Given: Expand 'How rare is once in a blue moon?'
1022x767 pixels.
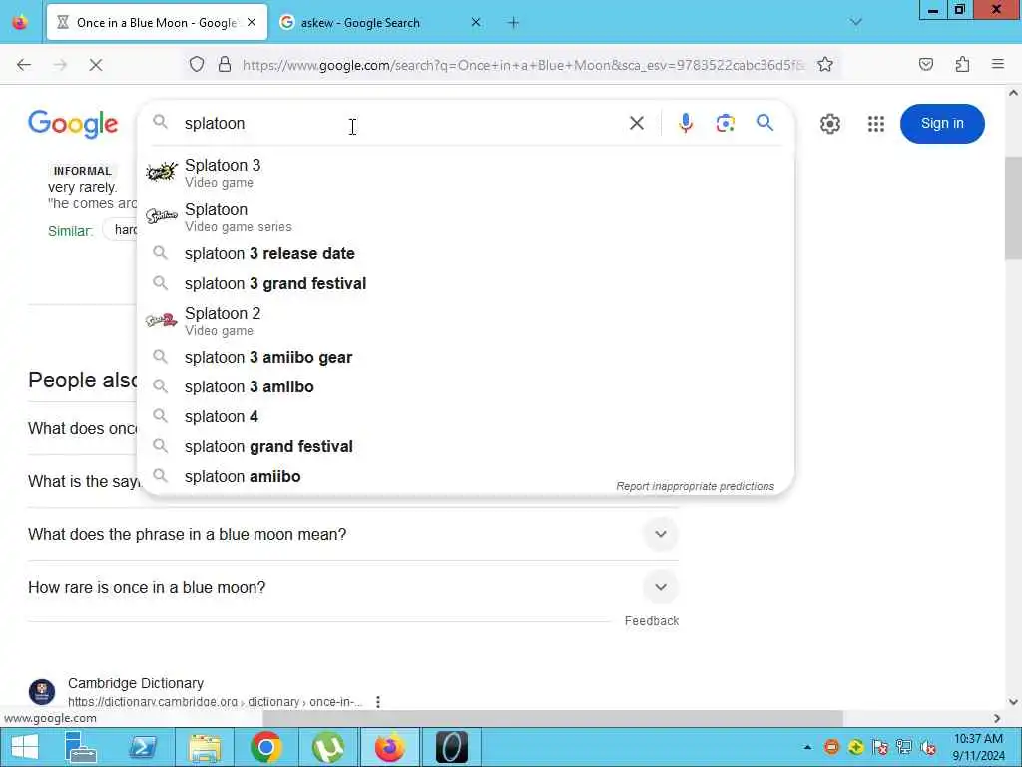Looking at the screenshot, I should (x=353, y=587).
